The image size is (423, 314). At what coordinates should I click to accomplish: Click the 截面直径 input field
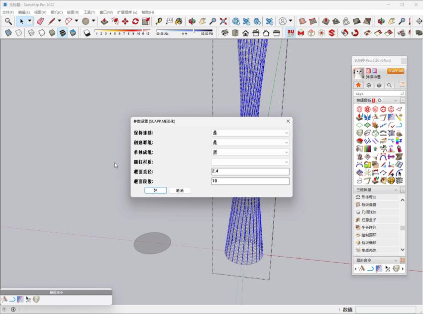[x=250, y=171]
